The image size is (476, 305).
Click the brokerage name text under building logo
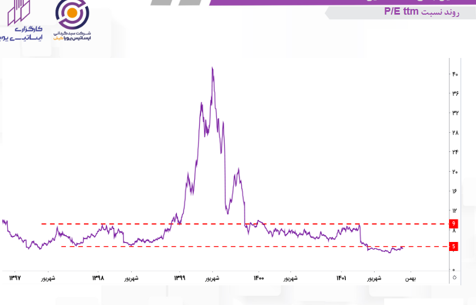click(21, 33)
